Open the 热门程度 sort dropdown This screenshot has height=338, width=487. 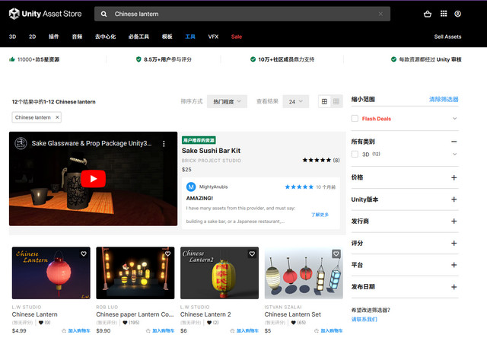click(227, 101)
